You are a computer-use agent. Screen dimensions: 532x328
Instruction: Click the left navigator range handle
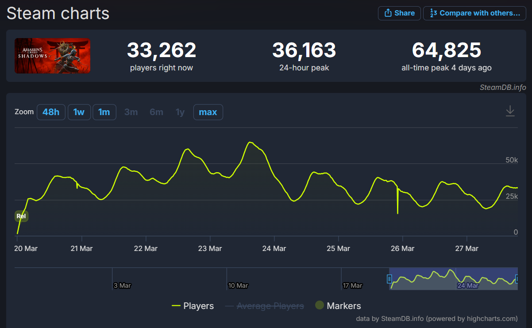[x=389, y=279]
